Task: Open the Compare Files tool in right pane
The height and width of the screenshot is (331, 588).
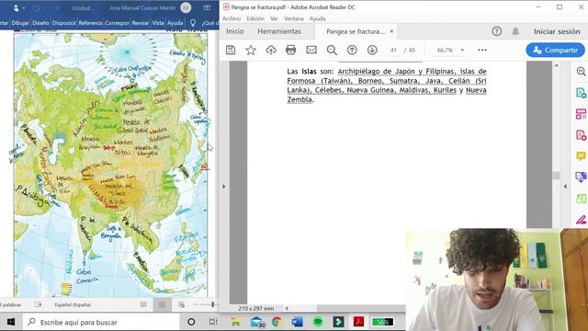Action: click(581, 199)
